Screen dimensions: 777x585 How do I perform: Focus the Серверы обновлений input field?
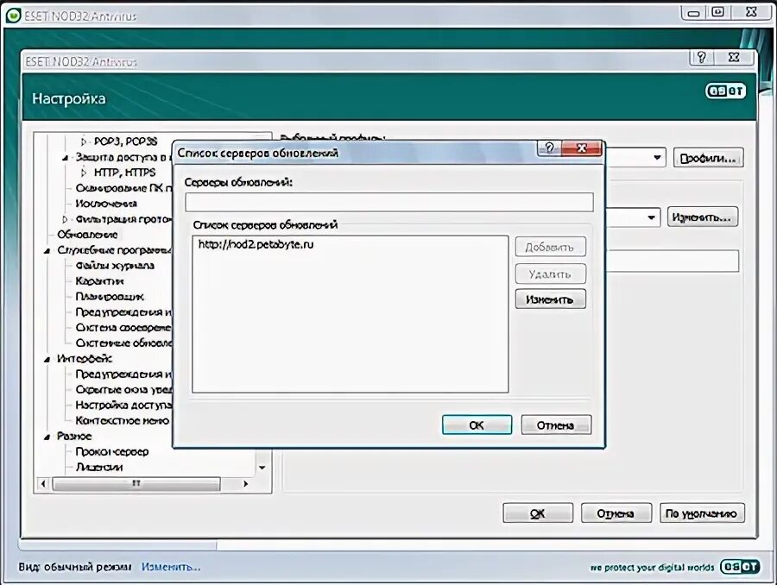point(389,202)
